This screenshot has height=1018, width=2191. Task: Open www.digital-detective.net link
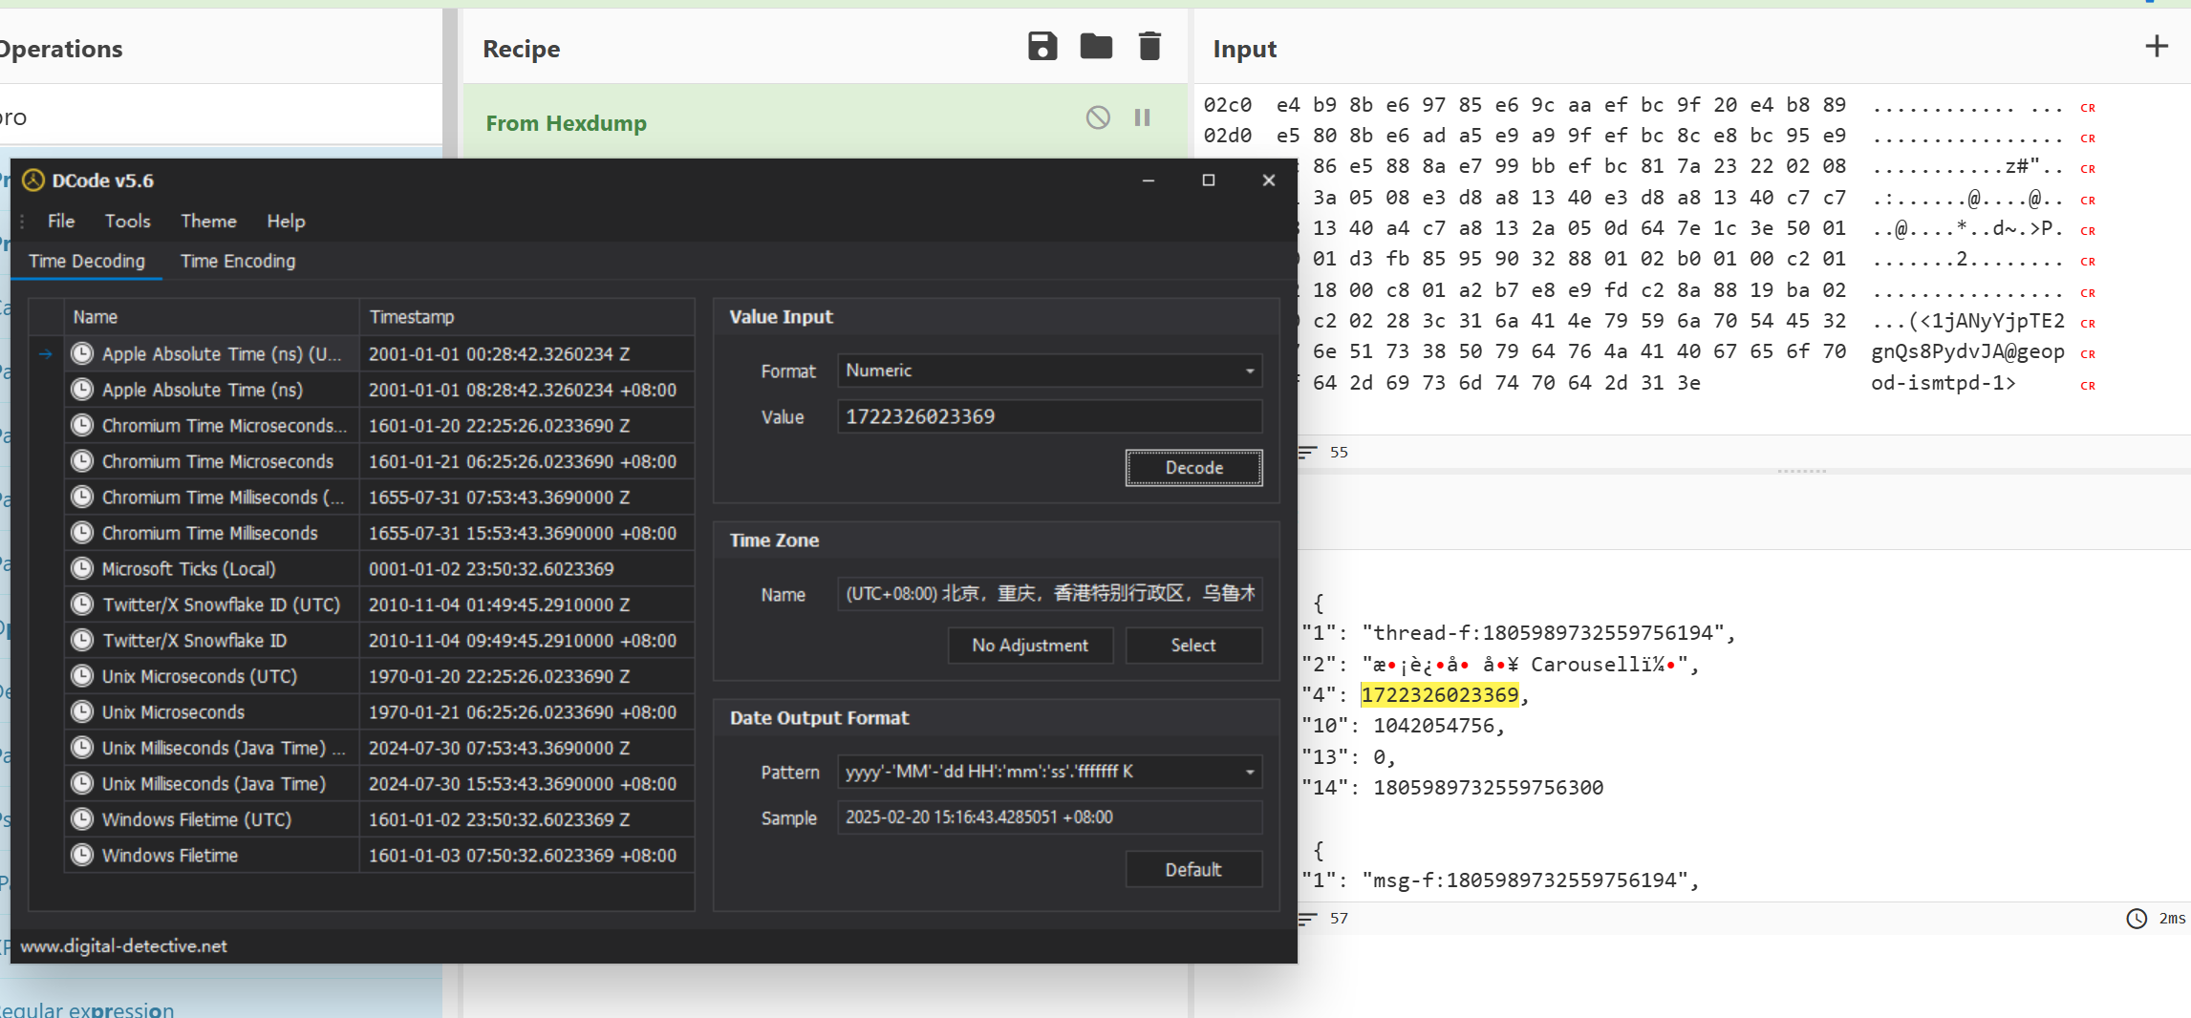click(x=124, y=945)
